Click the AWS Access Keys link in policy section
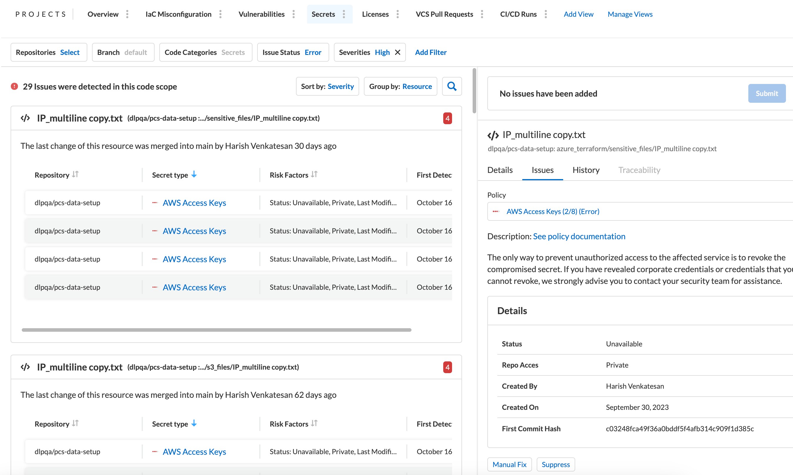The height and width of the screenshot is (475, 793). (x=553, y=211)
